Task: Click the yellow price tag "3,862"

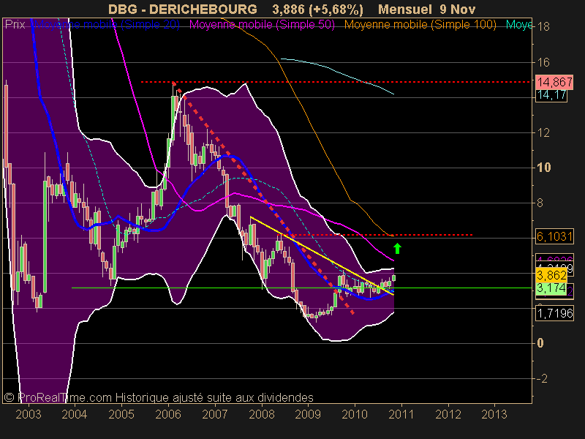Action: coord(551,275)
